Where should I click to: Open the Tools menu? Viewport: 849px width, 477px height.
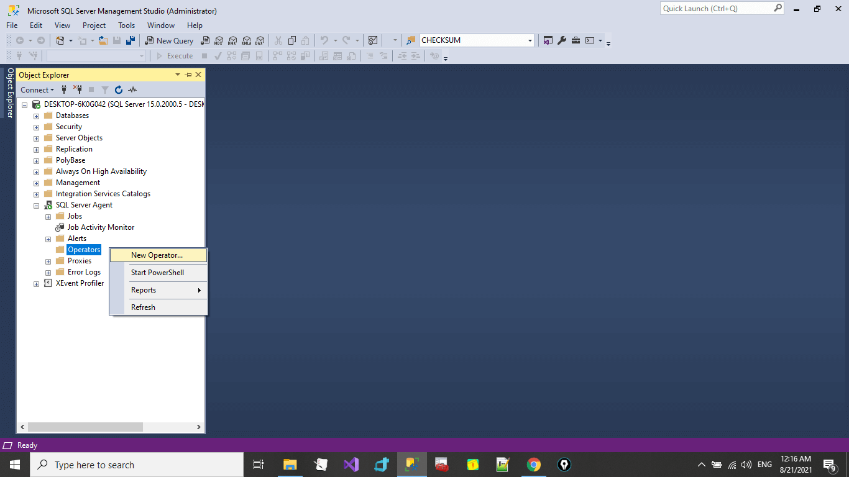[126, 25]
